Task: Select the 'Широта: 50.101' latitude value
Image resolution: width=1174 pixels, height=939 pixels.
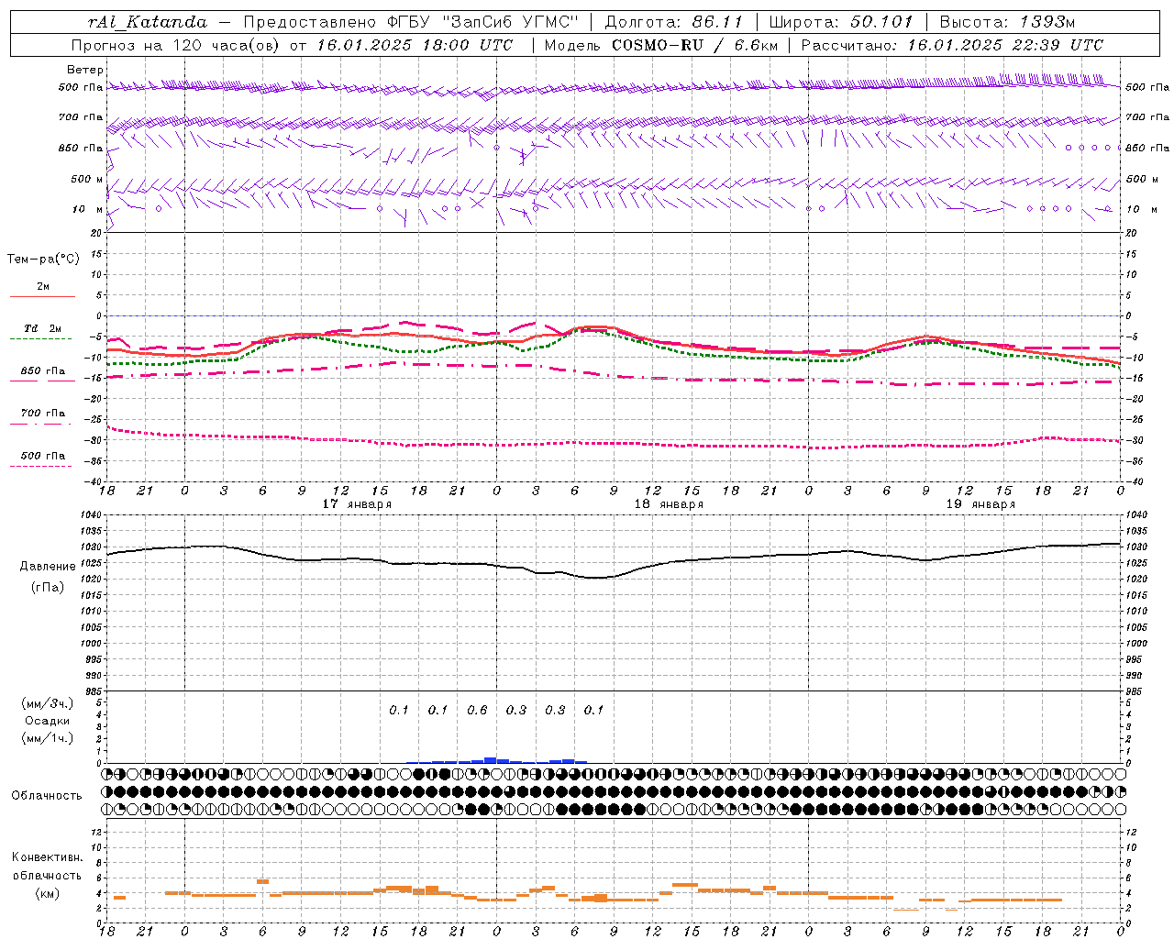Action: tap(841, 22)
